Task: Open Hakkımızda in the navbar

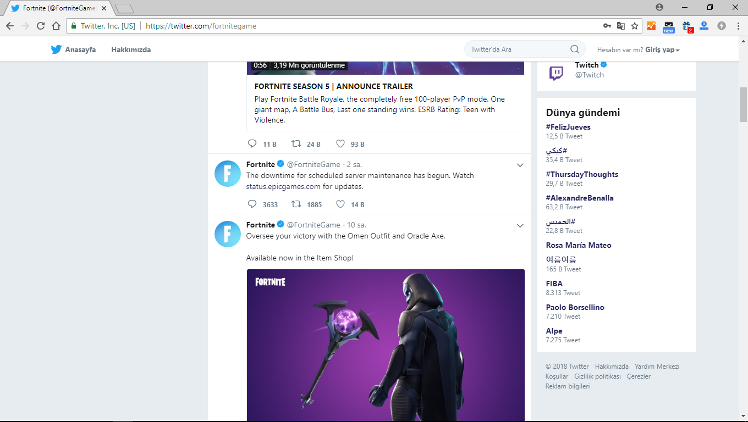Action: coord(131,49)
